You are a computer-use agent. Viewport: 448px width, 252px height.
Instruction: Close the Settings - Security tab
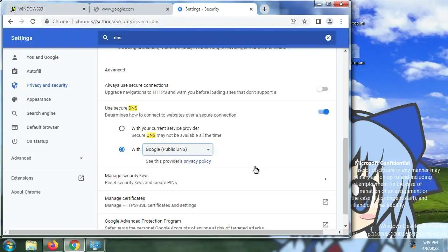coord(251,9)
